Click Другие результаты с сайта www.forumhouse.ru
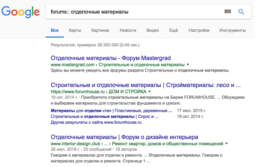This screenshot has width=270, height=167. pyautogui.click(x=96, y=122)
